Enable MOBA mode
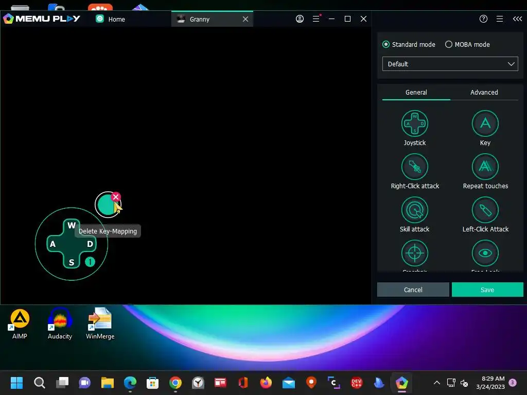The width and height of the screenshot is (527, 395). 467,44
